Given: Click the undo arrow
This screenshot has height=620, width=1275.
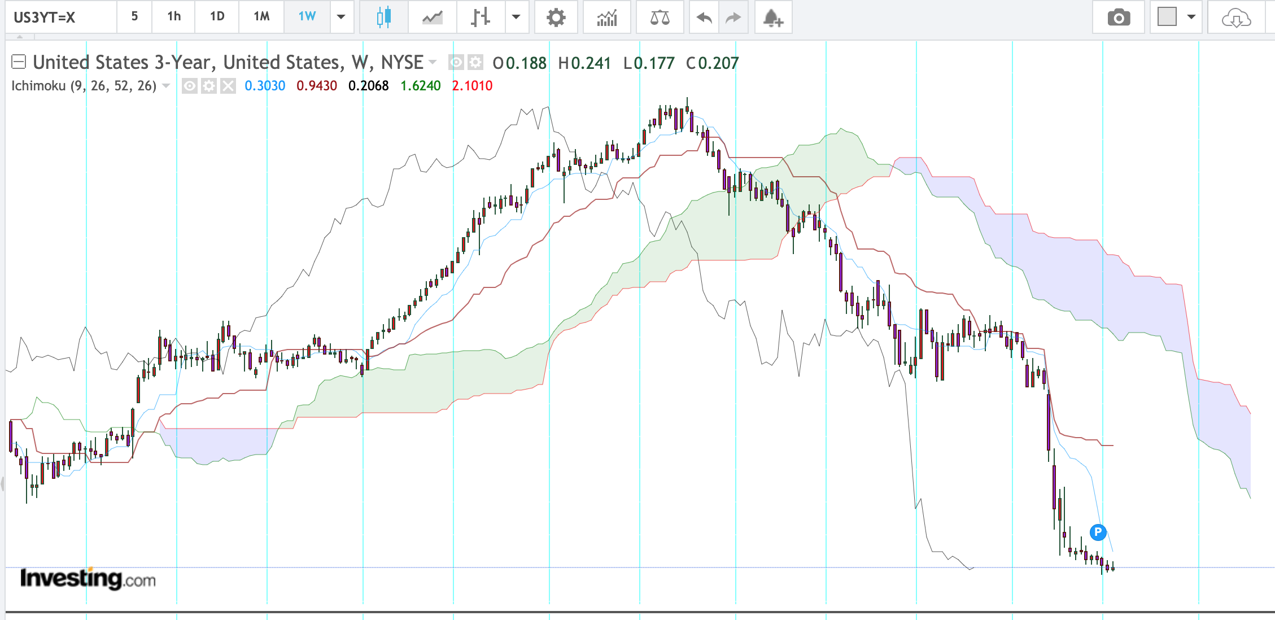Looking at the screenshot, I should pos(704,18).
